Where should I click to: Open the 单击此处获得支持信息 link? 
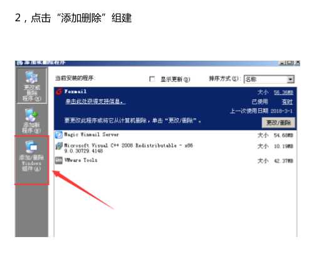click(95, 101)
